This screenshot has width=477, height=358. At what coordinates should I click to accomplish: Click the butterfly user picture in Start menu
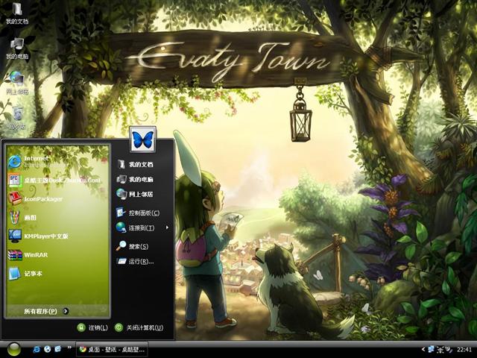[142, 139]
